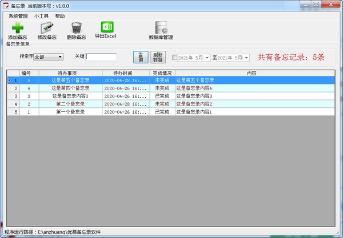Click the keyword search input field
This screenshot has height=238, width=343.
102,57
